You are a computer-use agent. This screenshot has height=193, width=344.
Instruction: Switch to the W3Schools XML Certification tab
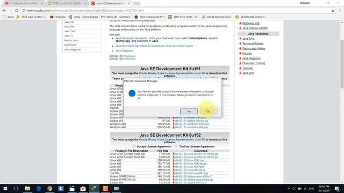67,3
